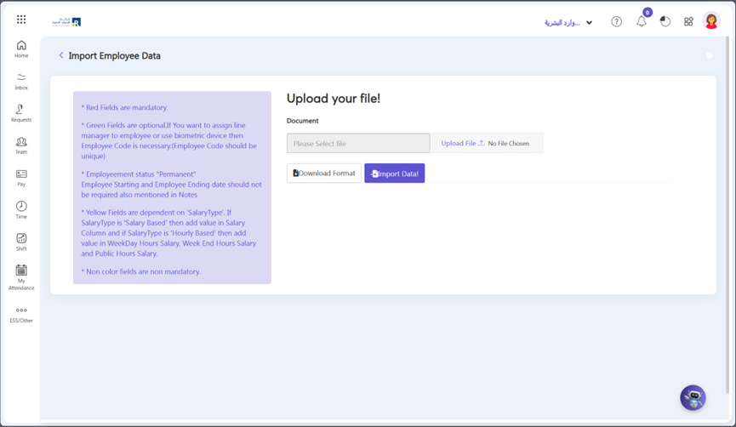Open the user profile avatar
The height and width of the screenshot is (427, 736).
coord(711,21)
